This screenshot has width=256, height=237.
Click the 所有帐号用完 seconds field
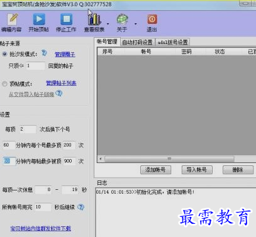coord(43,207)
